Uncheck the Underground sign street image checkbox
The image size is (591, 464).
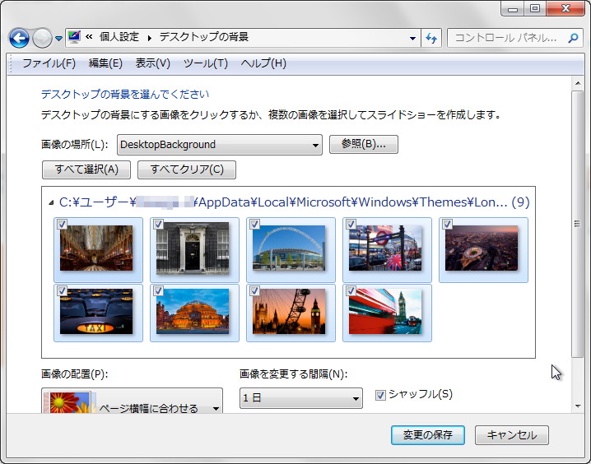(x=351, y=225)
